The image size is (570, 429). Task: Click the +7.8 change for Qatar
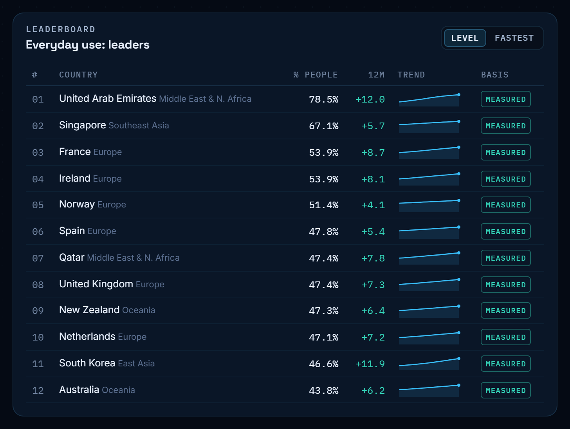point(373,258)
